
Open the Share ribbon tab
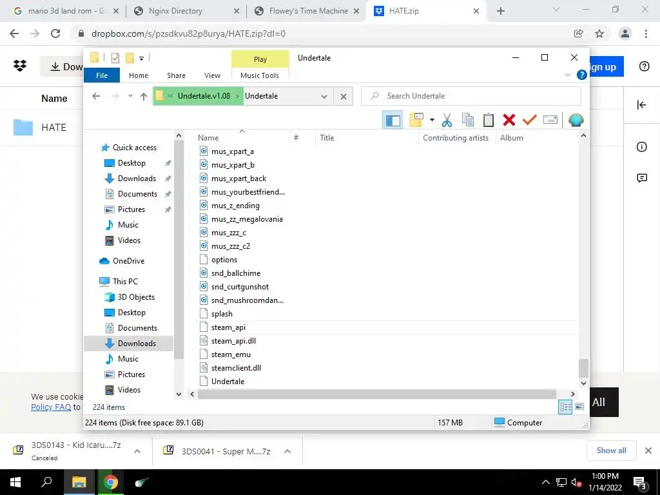coord(176,75)
